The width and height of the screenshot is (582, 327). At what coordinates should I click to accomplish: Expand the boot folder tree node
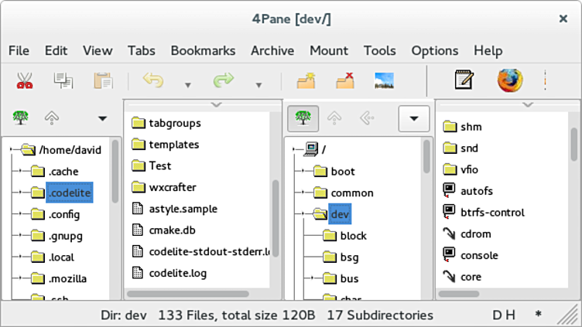(298, 172)
